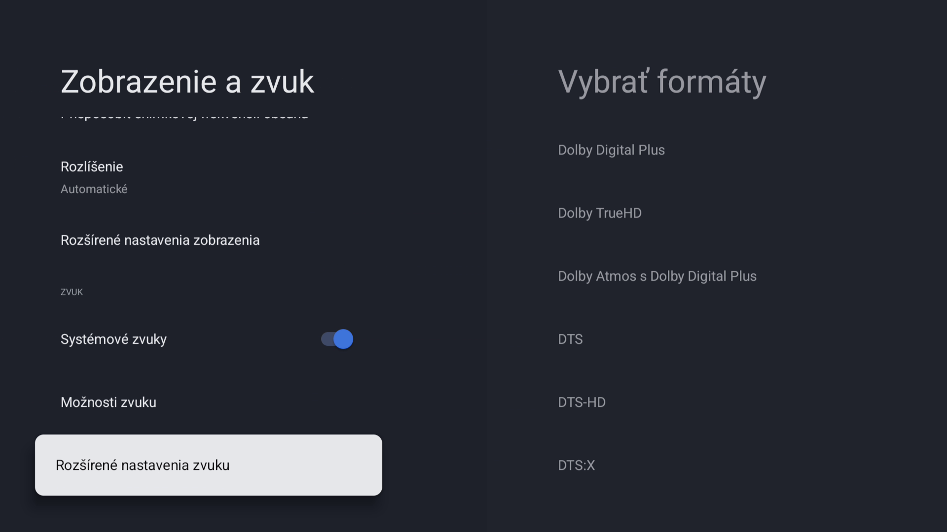Image resolution: width=947 pixels, height=532 pixels.
Task: Click the Zobrazenie a zvuk page title
Action: click(187, 82)
